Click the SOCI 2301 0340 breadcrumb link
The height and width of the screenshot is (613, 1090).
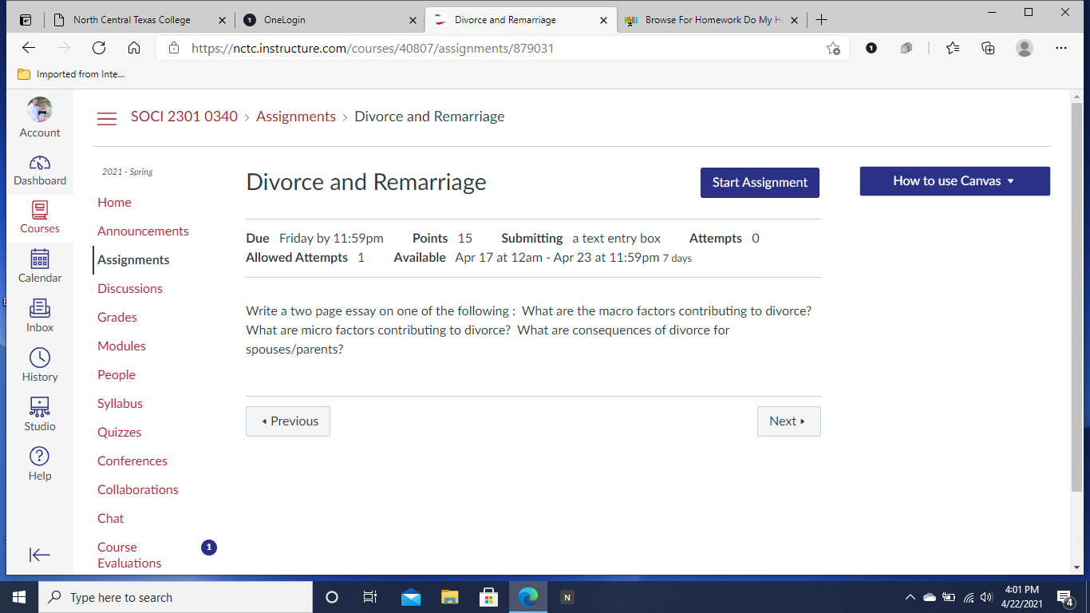coord(184,117)
